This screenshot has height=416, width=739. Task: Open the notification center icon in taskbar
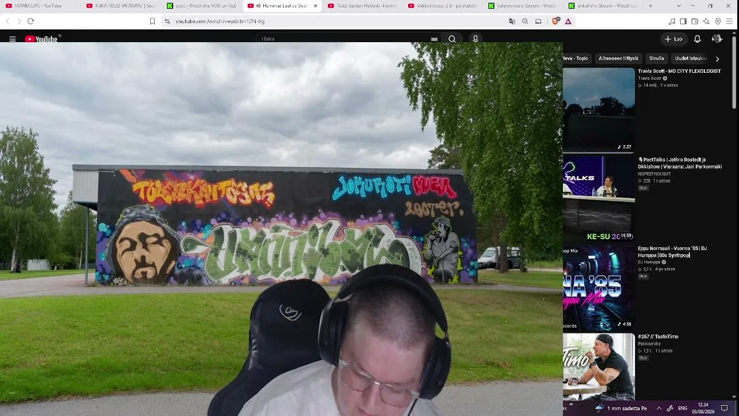725,408
